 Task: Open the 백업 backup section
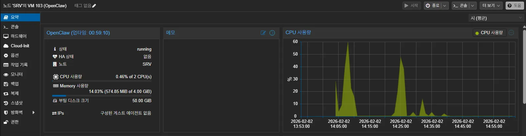click(x=20, y=84)
